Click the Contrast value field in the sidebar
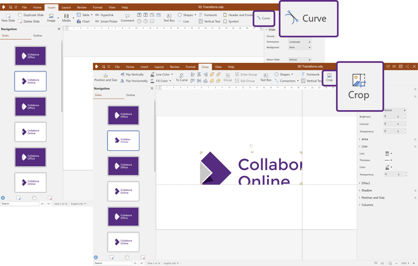The width and height of the screenshot is (418, 266). tap(394, 123)
